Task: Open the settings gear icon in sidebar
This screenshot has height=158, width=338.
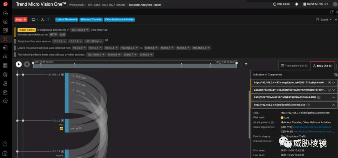Action: tap(5, 101)
